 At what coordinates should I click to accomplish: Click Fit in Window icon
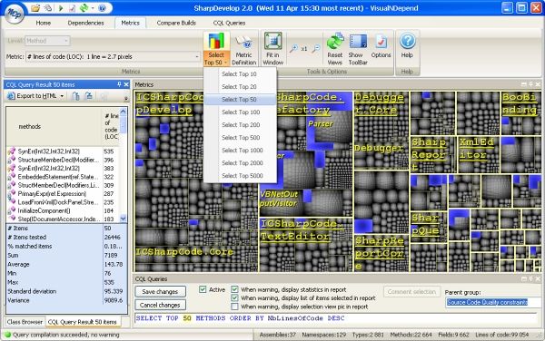click(272, 42)
